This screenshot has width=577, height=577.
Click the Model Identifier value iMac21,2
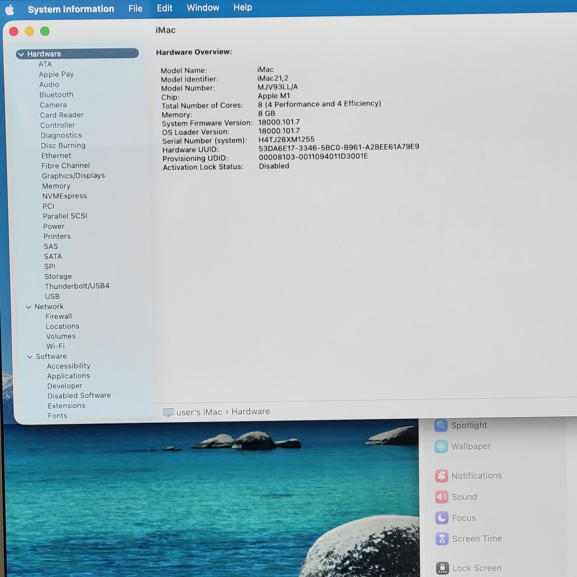click(273, 78)
